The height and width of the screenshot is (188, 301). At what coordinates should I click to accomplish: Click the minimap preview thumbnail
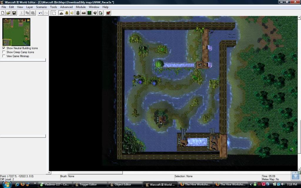pos(16,32)
